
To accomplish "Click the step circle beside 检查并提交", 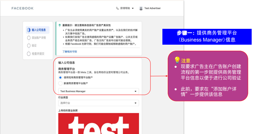I will [x=29, y=54].
